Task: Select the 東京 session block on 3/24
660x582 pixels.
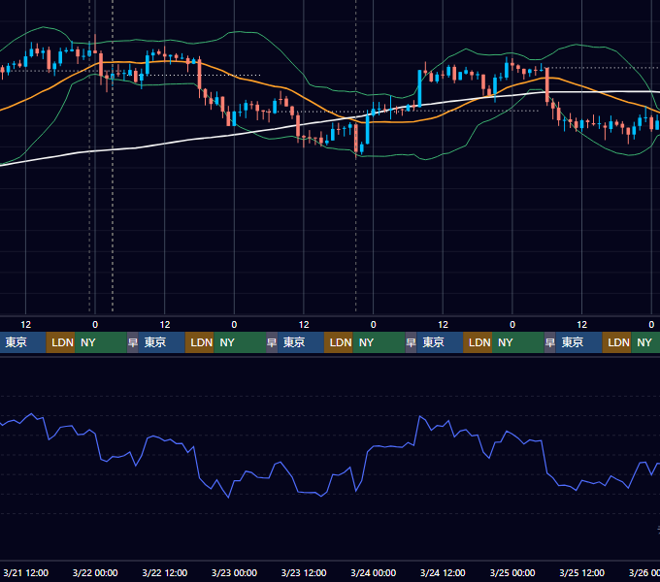Action: (x=440, y=342)
